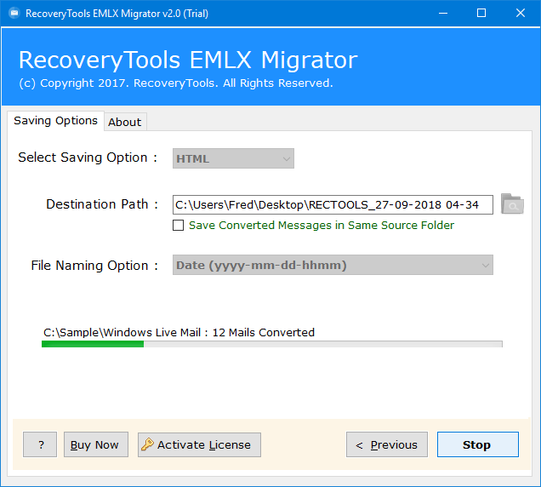Stop the conversion with the Stop button
This screenshot has width=541, height=487.
(x=478, y=444)
